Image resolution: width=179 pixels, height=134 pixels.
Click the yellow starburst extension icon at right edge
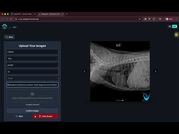(176, 35)
